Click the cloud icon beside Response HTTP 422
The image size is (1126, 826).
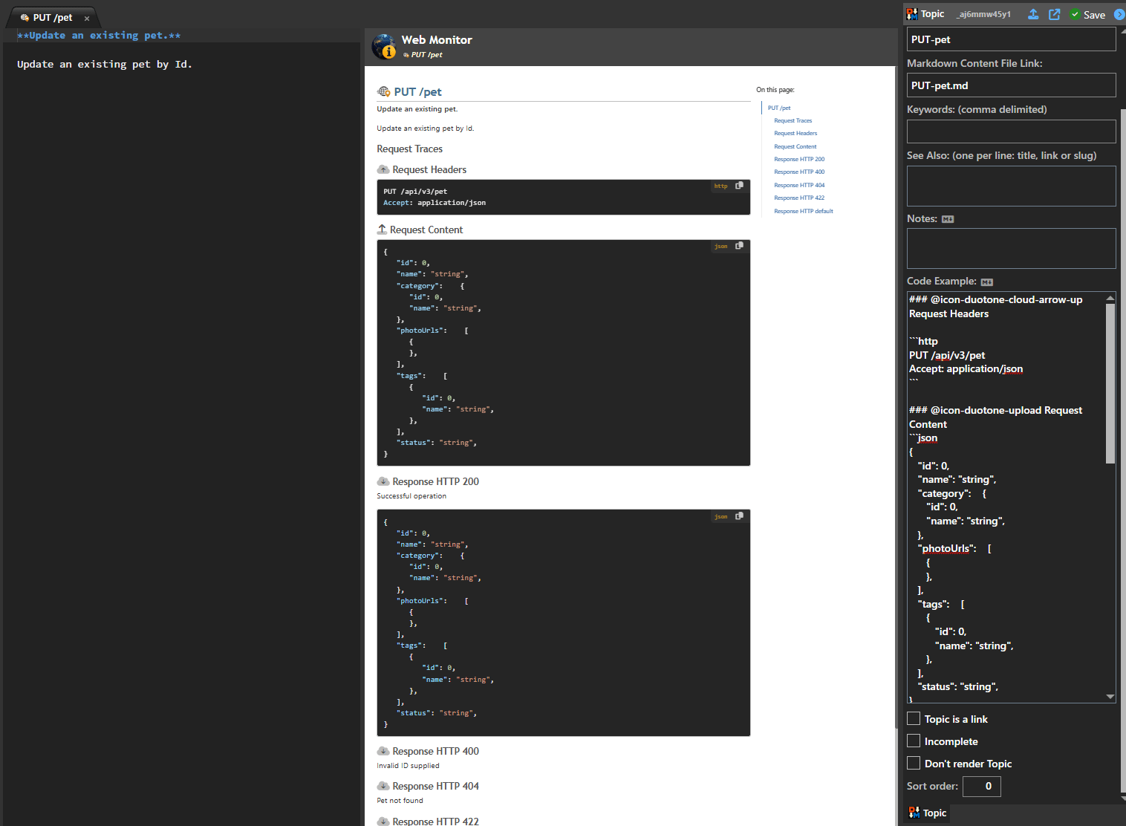pos(383,821)
